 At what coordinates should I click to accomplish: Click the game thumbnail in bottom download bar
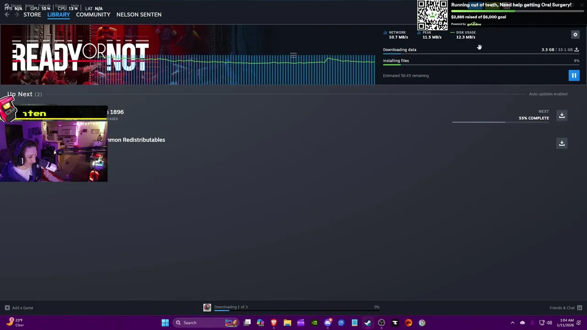[207, 308]
